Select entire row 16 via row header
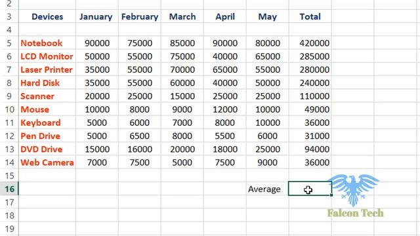Screen dimensions: 420x236 (9, 189)
